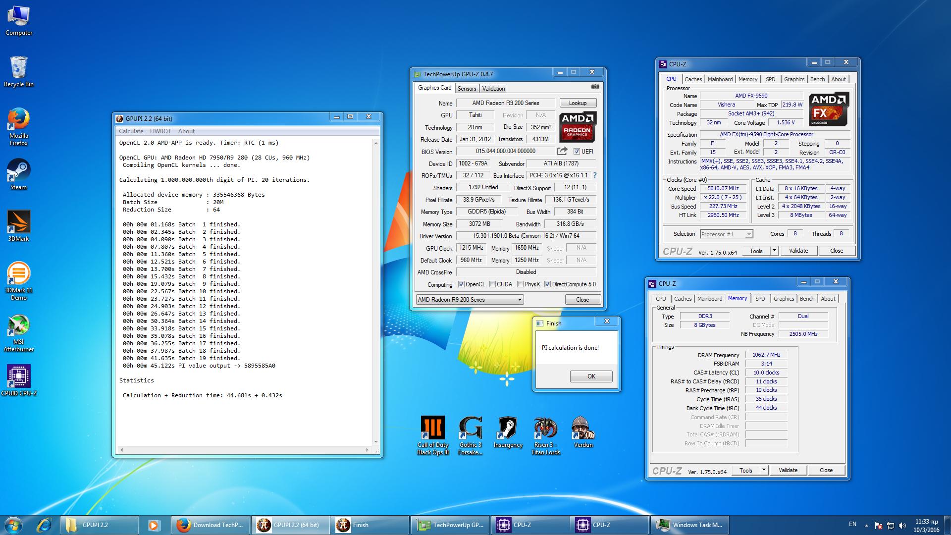
Task: Open Internet Explorer from taskbar
Action: (45, 525)
